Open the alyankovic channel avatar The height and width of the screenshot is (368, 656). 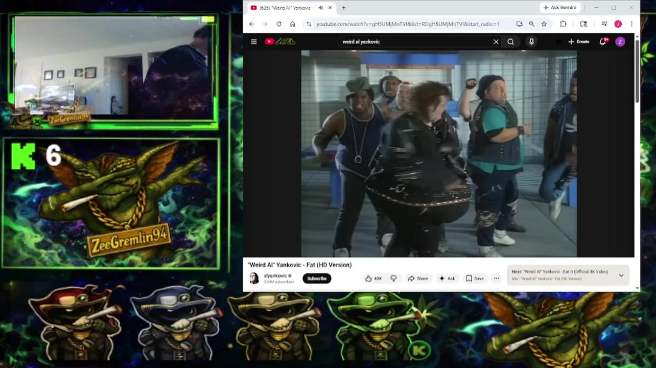point(254,278)
